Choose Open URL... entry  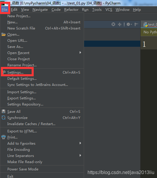[42, 41]
